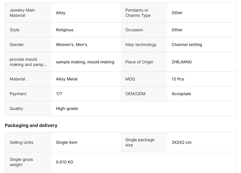Click the truncated provide mould making label
241x173 pixels.
click(28, 62)
